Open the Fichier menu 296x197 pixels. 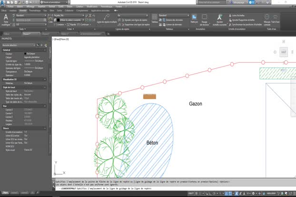click(x=10, y=7)
